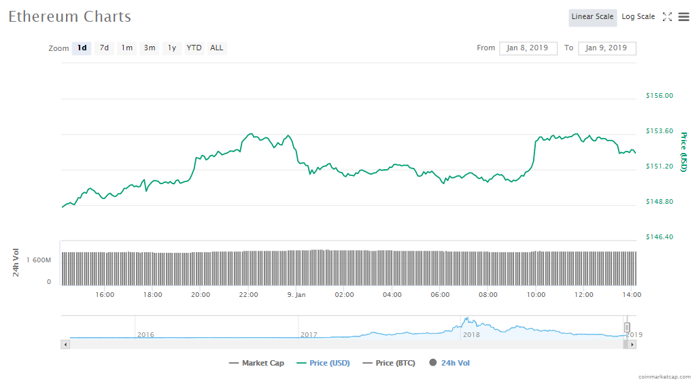Screen dimensions: 699x386
Task: Choose the YTD zoom option
Action: tap(194, 48)
